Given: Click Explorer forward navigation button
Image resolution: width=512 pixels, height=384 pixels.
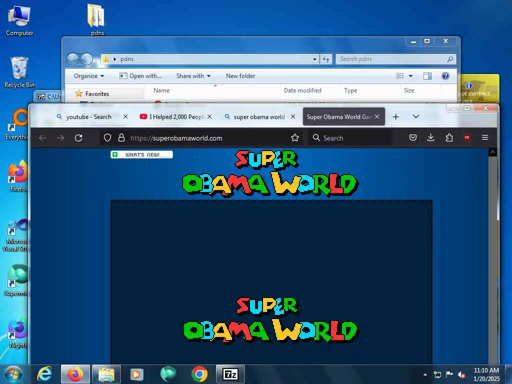Looking at the screenshot, I should (87, 59).
